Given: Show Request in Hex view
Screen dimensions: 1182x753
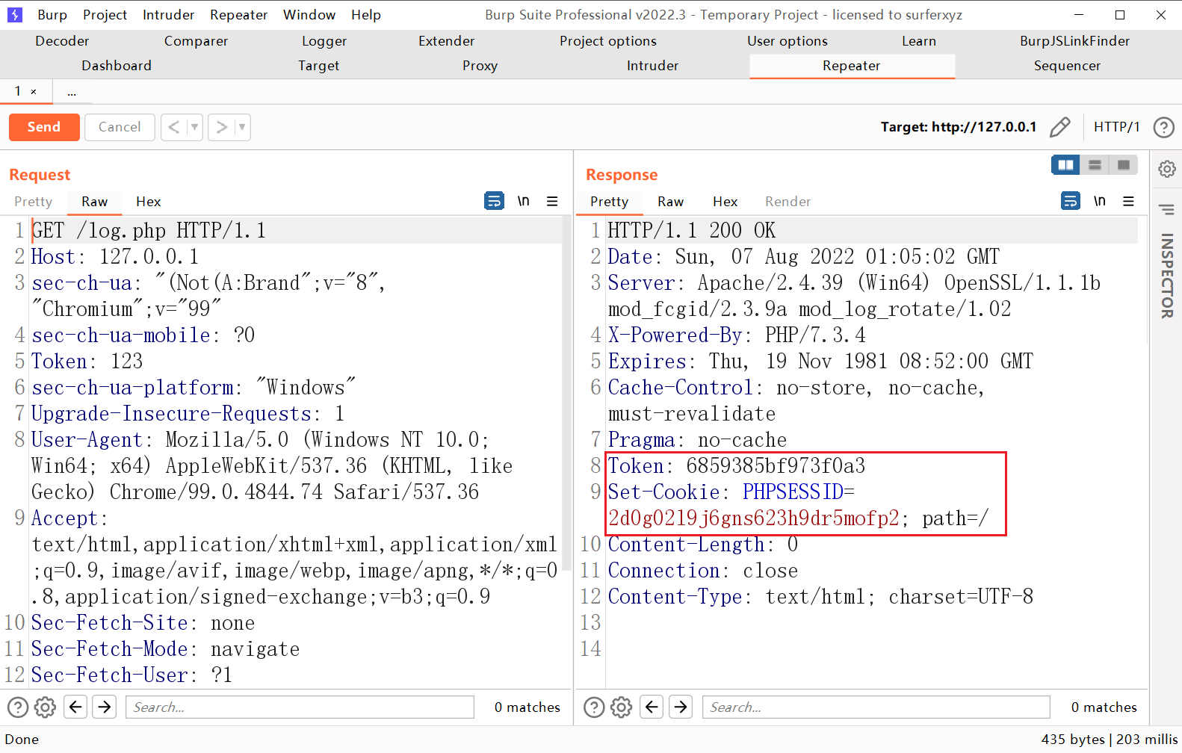Looking at the screenshot, I should (148, 202).
